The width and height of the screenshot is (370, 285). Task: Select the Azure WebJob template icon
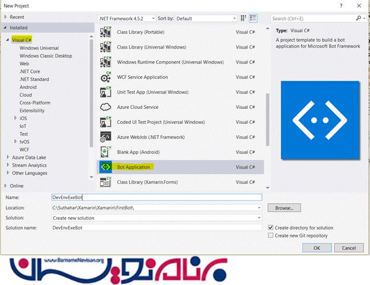click(106, 137)
